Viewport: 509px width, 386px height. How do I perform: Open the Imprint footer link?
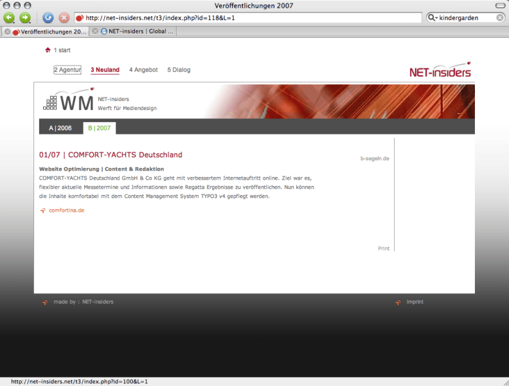pyautogui.click(x=415, y=302)
